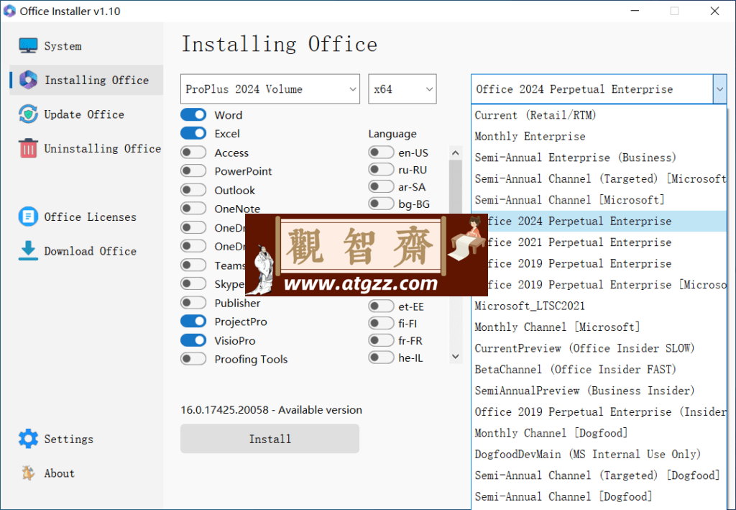Click the Uninstalling Office trash icon
Viewport: 736px width, 510px height.
click(28, 148)
